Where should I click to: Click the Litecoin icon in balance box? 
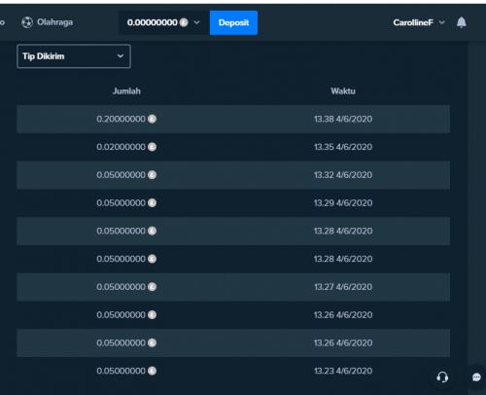(x=184, y=22)
